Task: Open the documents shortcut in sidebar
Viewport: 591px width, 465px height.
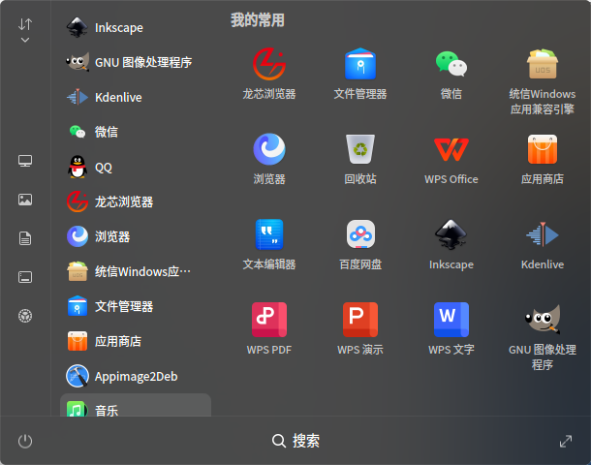Action: pyautogui.click(x=25, y=238)
